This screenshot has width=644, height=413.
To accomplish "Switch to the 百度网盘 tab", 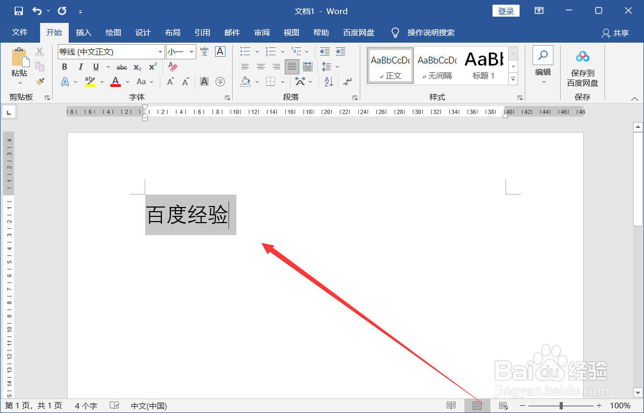I will click(x=359, y=32).
